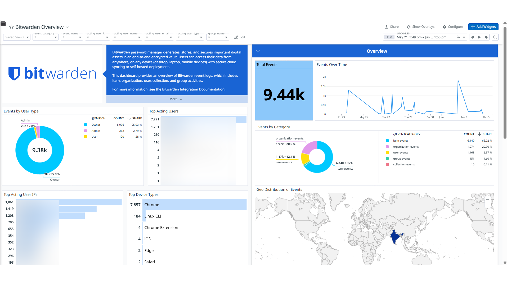Open the Bitwarden Integration Documentation link
Screen dimensions: 507x285
(x=193, y=89)
